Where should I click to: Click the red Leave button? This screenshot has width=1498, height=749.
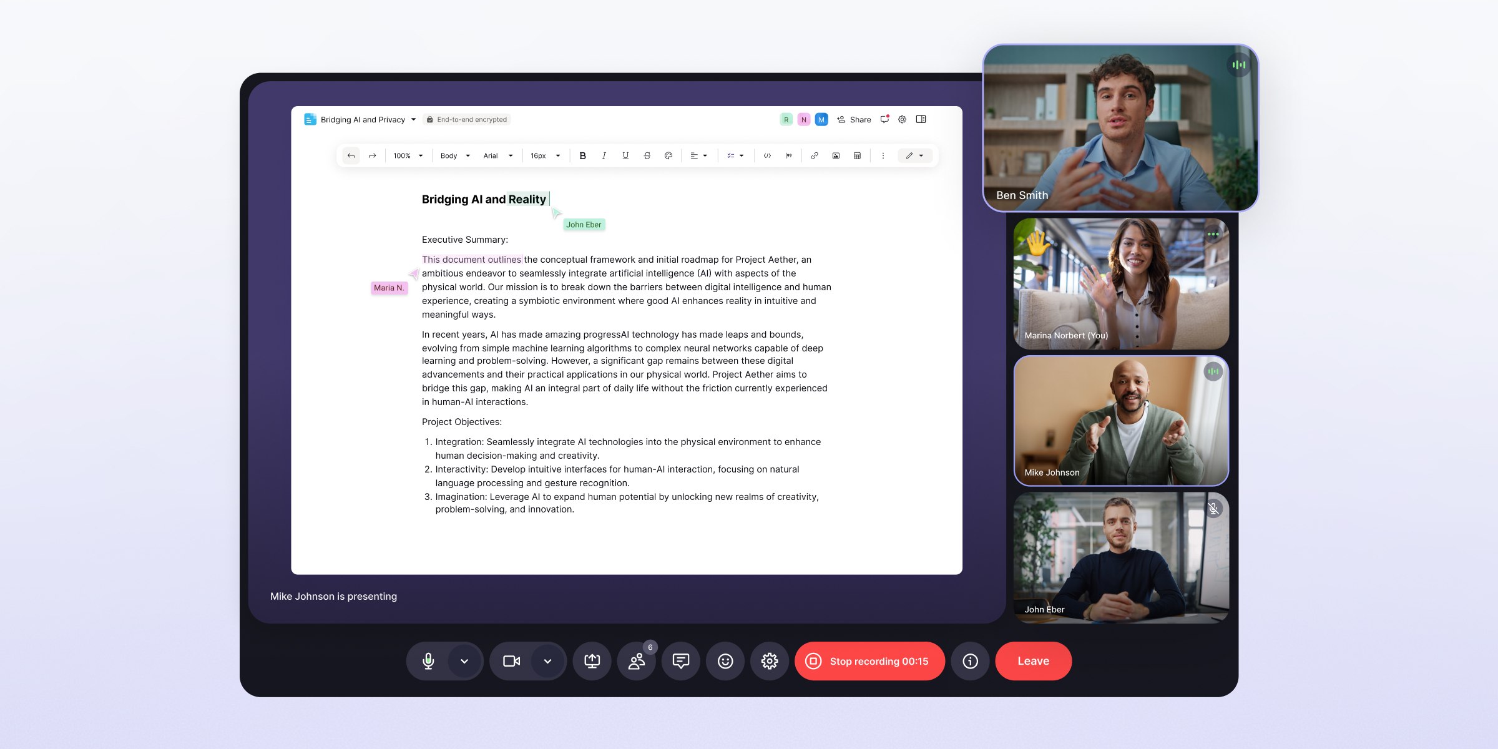[x=1033, y=661]
